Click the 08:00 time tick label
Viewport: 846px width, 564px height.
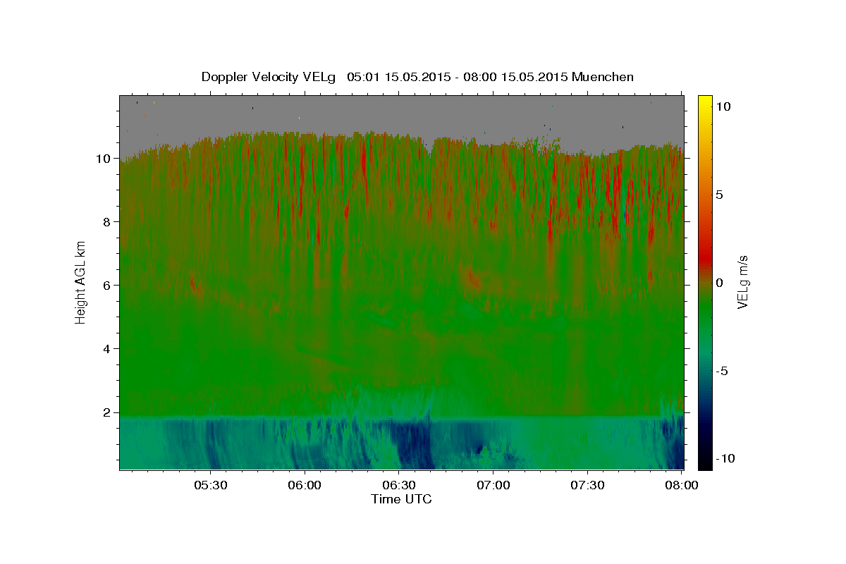pos(681,485)
